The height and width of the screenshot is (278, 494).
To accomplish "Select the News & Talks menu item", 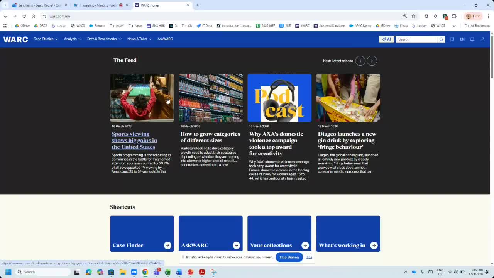I will (x=137, y=39).
